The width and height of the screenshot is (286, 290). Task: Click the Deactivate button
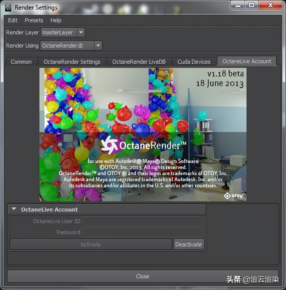(188, 244)
